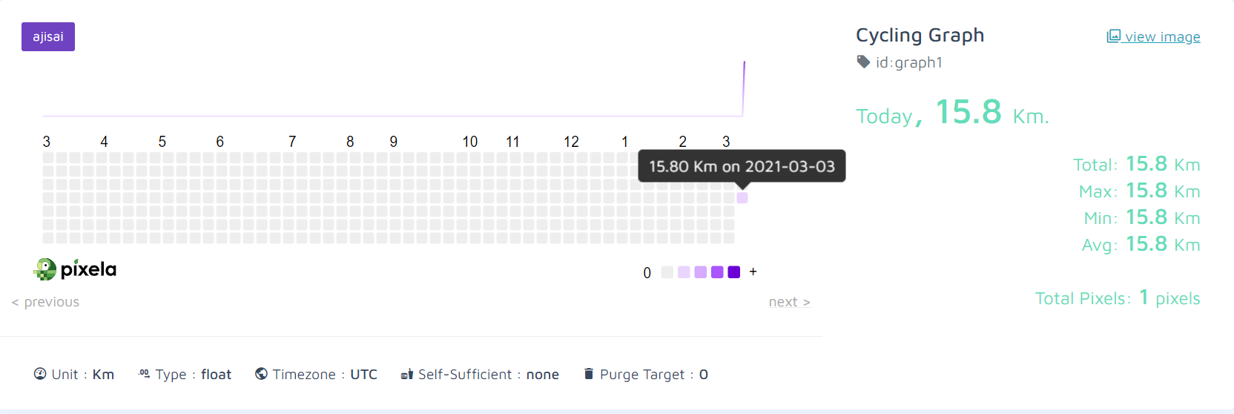Viewport: 1234px width, 414px height.
Task: Click the darkest purple legend swatch
Action: [734, 272]
